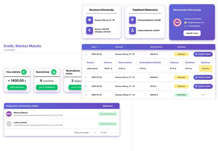218x151 pixels.
Task: Click the Lukas Jautulis name in sub-table
Action: tap(92, 68)
